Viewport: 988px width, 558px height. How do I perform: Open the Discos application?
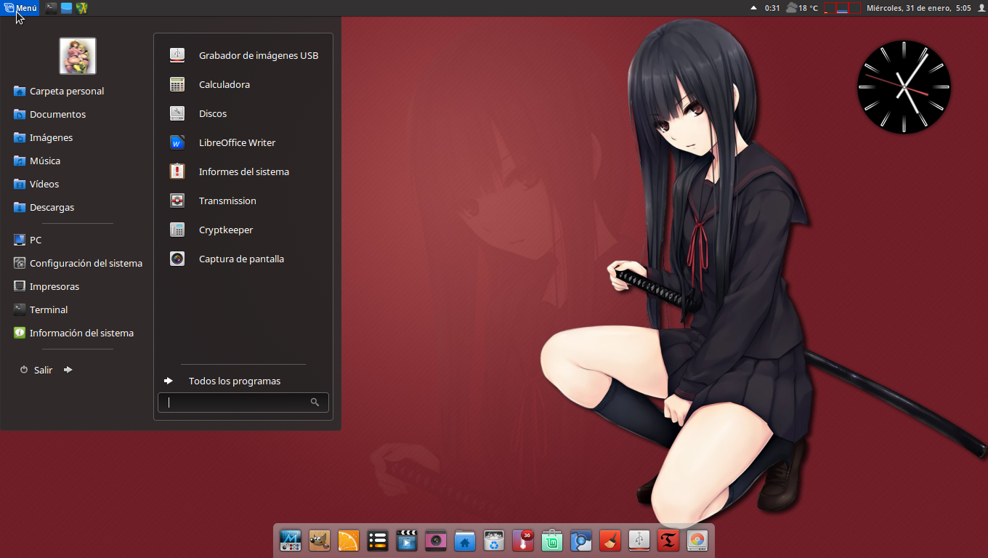point(243,113)
